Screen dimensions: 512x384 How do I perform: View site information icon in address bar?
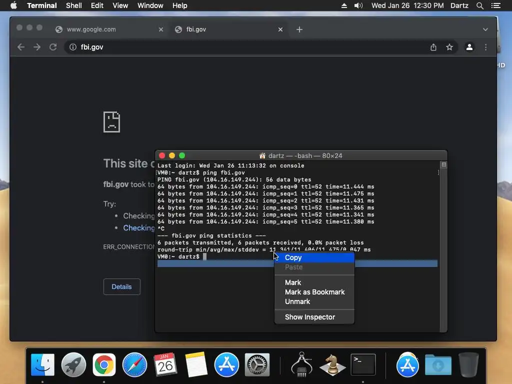[x=73, y=47]
